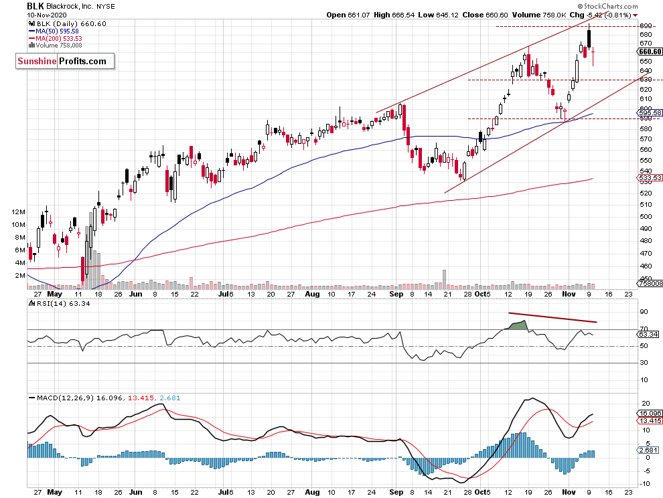Click Sep on the MACD panel date axis
The width and height of the screenshot is (663, 498).
pyautogui.click(x=396, y=492)
